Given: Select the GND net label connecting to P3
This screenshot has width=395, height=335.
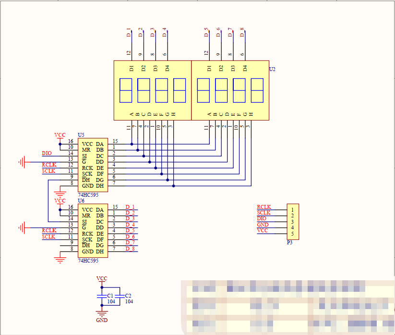Looking at the screenshot, I should tap(263, 224).
